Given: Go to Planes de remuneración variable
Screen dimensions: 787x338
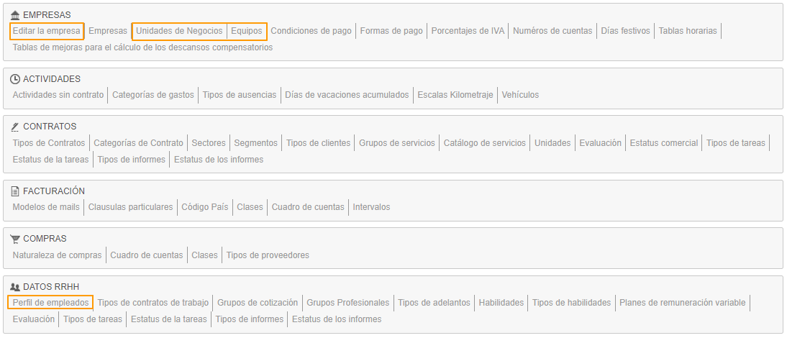Looking at the screenshot, I should 682,303.
